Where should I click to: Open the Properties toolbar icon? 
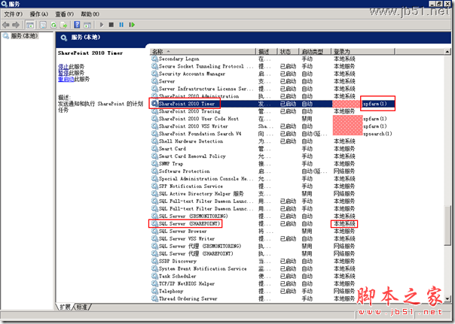[x=43, y=25]
